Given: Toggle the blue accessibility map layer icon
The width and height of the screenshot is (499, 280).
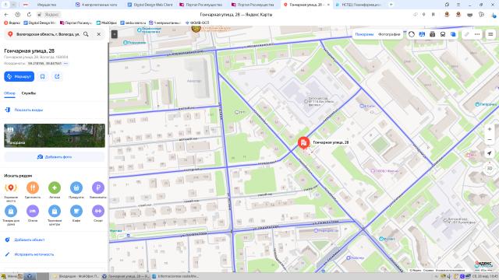Looking at the screenshot, I should pyautogui.click(x=422, y=34).
